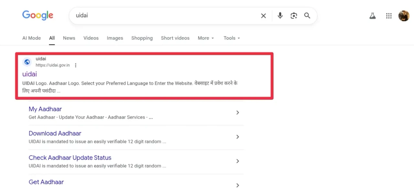Image resolution: width=414 pixels, height=188 pixels.
Task: Open the My Aadhaar sitelink
Action: tap(45, 109)
